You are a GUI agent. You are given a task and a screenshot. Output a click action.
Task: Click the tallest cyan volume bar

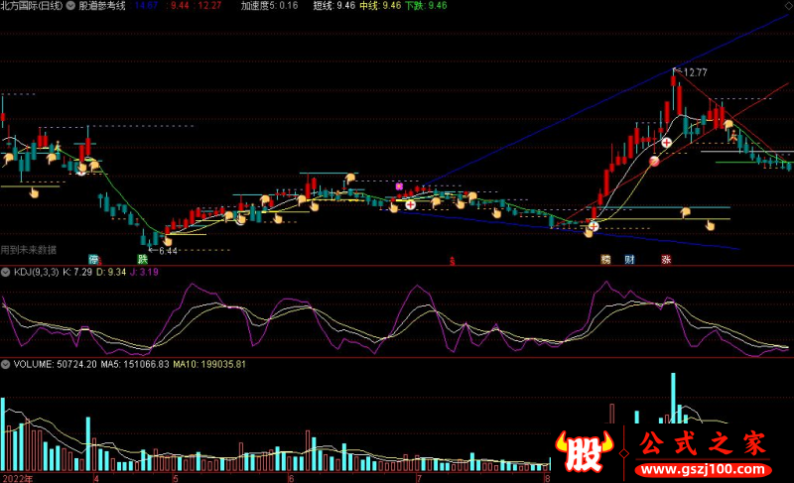[673, 398]
